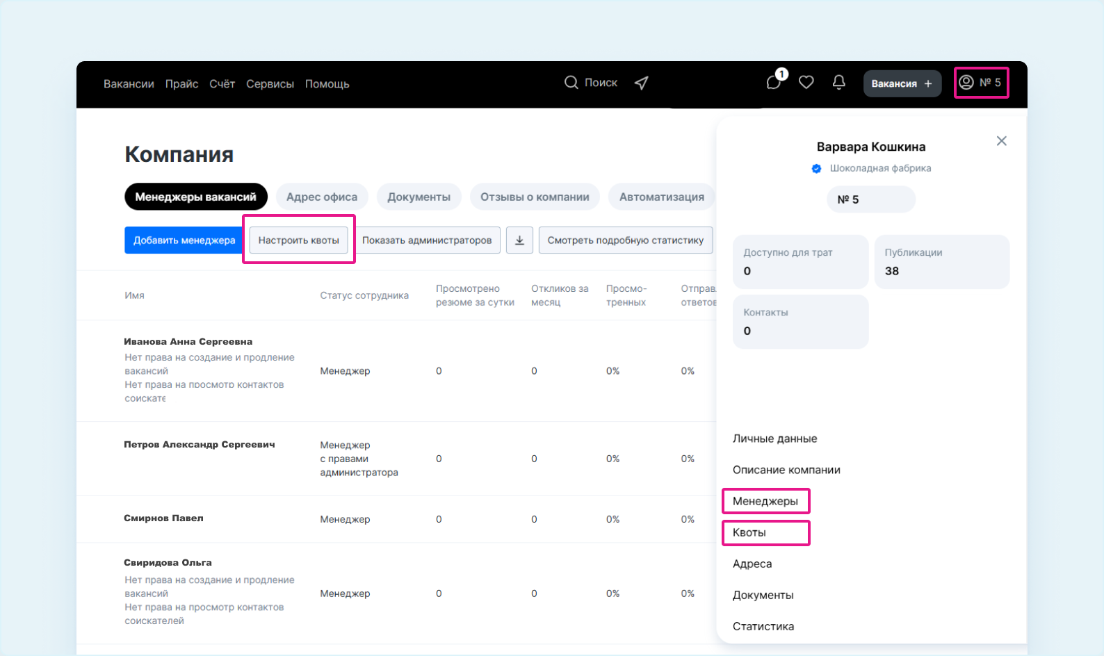Click the Шоколадная фабрика company name
This screenshot has height=656, width=1104.
880,168
